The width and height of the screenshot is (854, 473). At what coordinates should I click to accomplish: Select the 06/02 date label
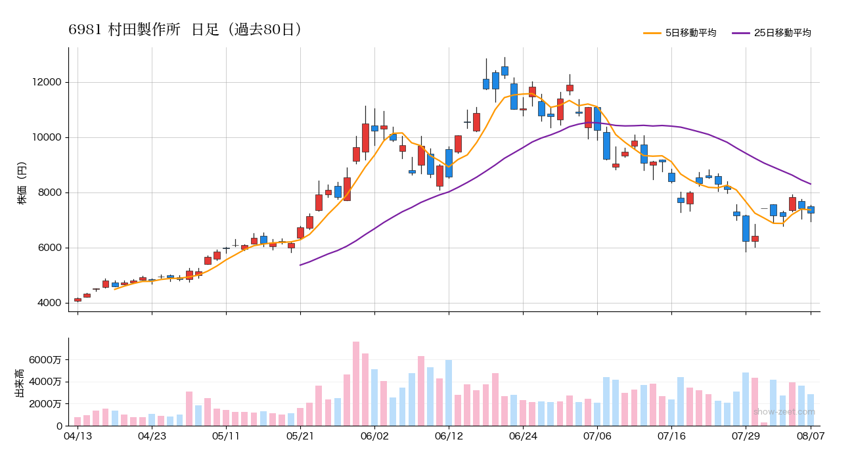(374, 435)
